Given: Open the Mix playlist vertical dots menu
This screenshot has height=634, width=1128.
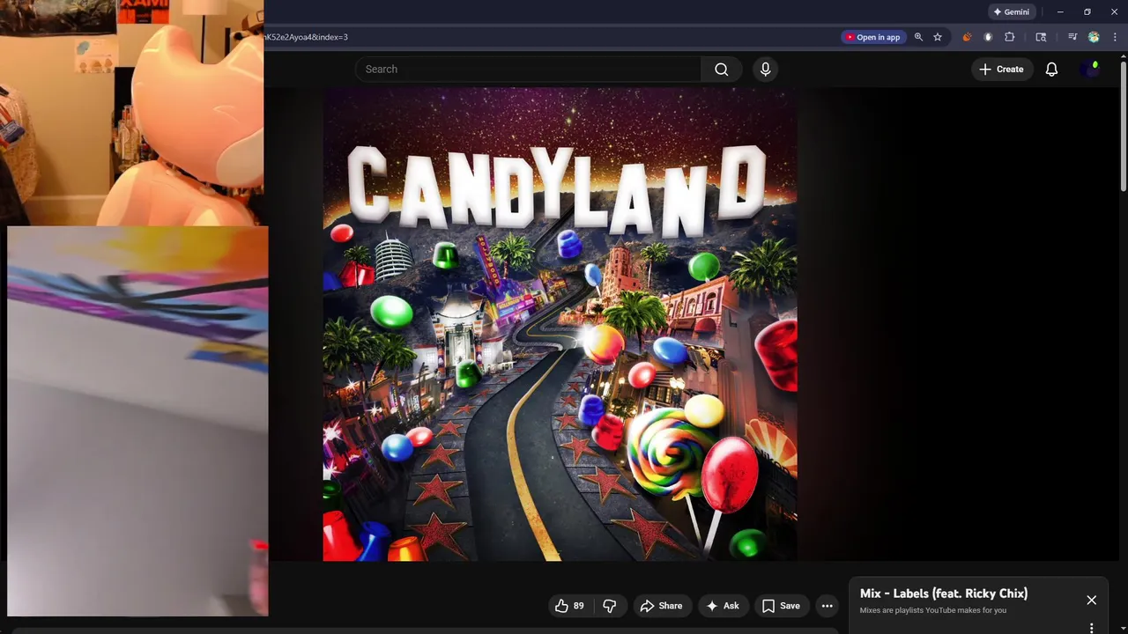Looking at the screenshot, I should 1091,628.
